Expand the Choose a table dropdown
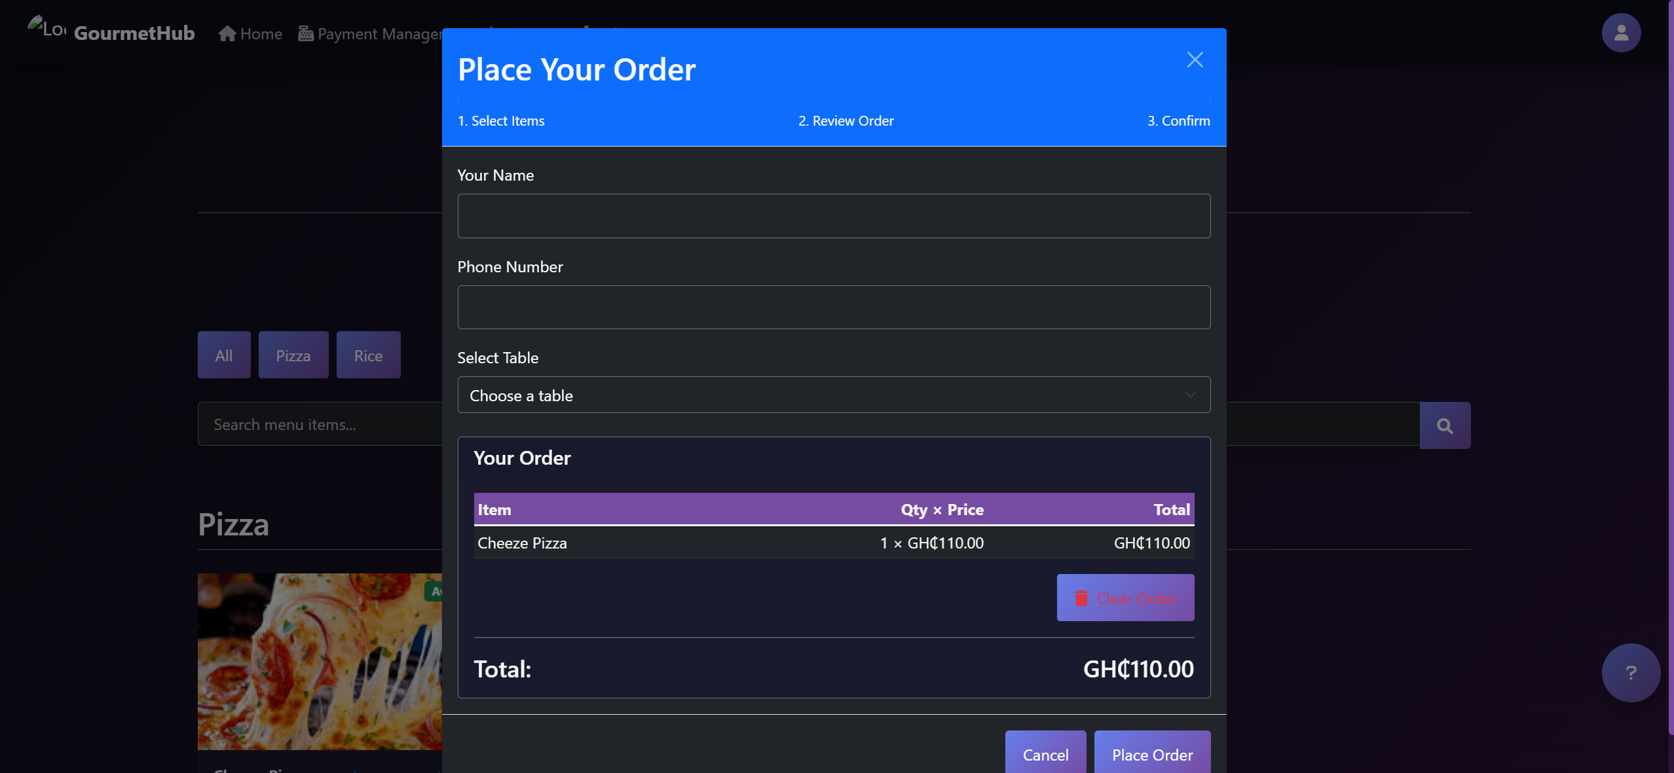Image resolution: width=1674 pixels, height=773 pixels. (832, 395)
